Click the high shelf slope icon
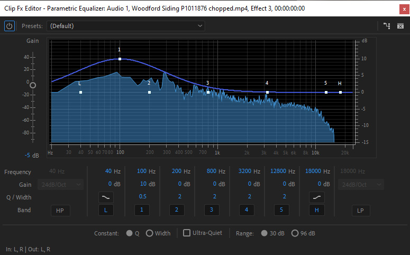Viewport: 410px width, 255px height. [316, 197]
